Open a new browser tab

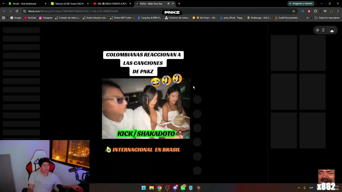(179, 4)
